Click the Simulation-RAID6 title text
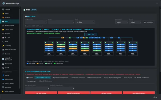Image resolution: width=161 pixels, height=100 pixels. (x=34, y=29)
